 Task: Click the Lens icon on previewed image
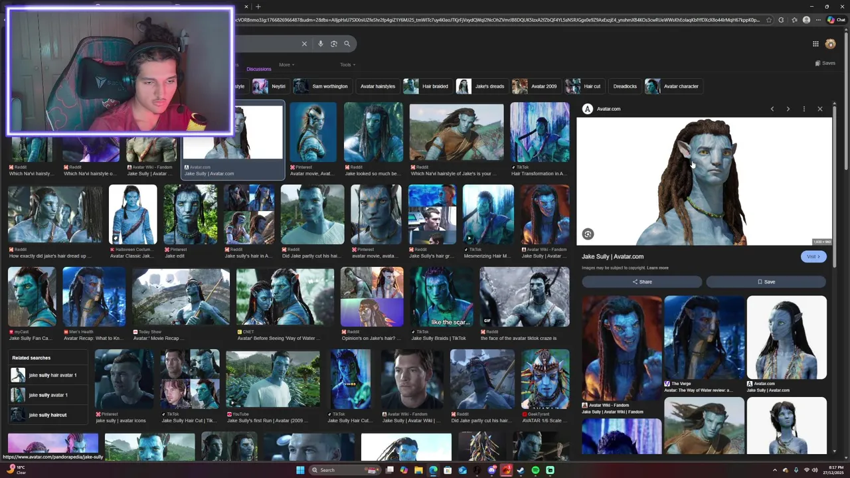tap(588, 234)
